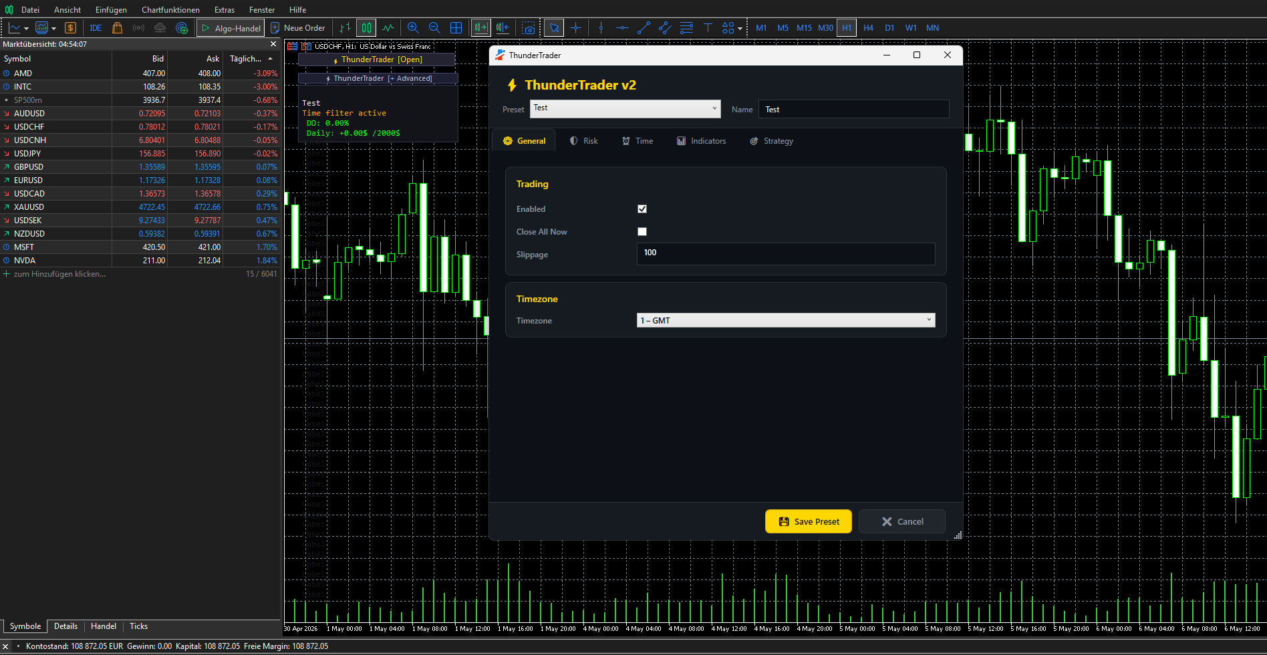Zoom in on the chart

pos(413,28)
